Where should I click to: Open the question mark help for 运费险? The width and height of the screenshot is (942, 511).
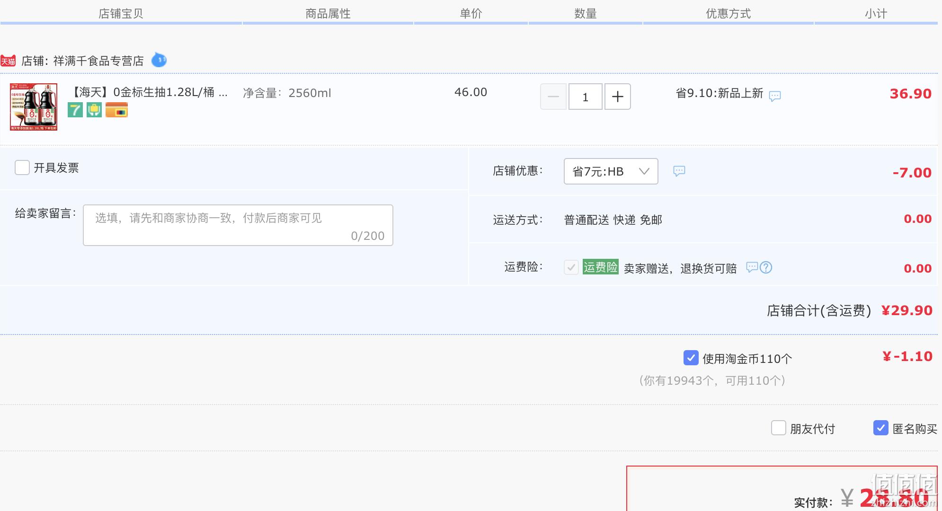(766, 267)
